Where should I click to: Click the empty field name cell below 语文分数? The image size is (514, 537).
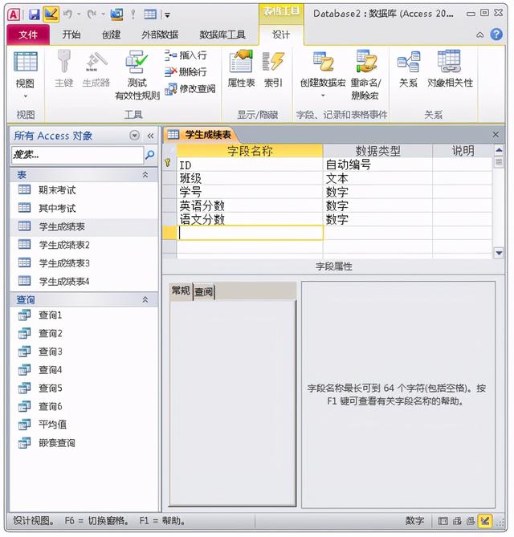tap(250, 233)
